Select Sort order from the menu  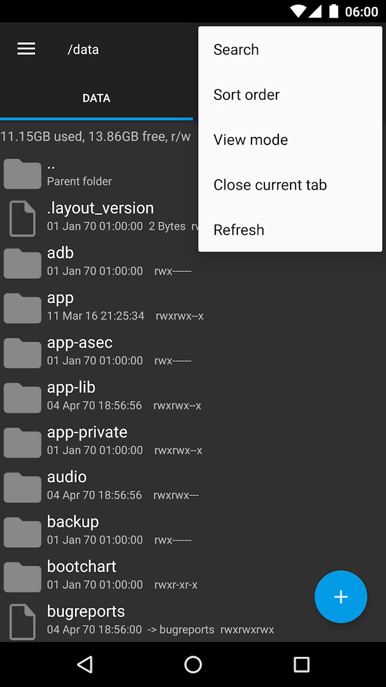(x=246, y=94)
